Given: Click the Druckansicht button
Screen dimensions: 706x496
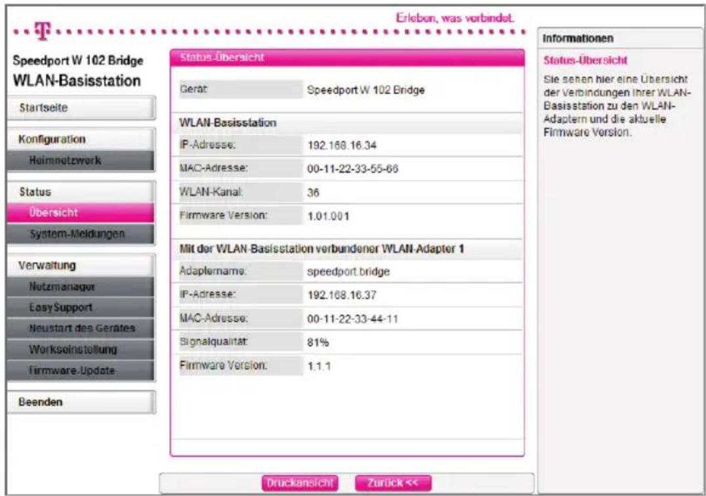Looking at the screenshot, I should (x=300, y=483).
